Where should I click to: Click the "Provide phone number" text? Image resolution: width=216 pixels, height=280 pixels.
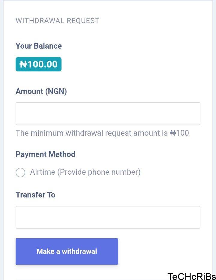[99, 172]
